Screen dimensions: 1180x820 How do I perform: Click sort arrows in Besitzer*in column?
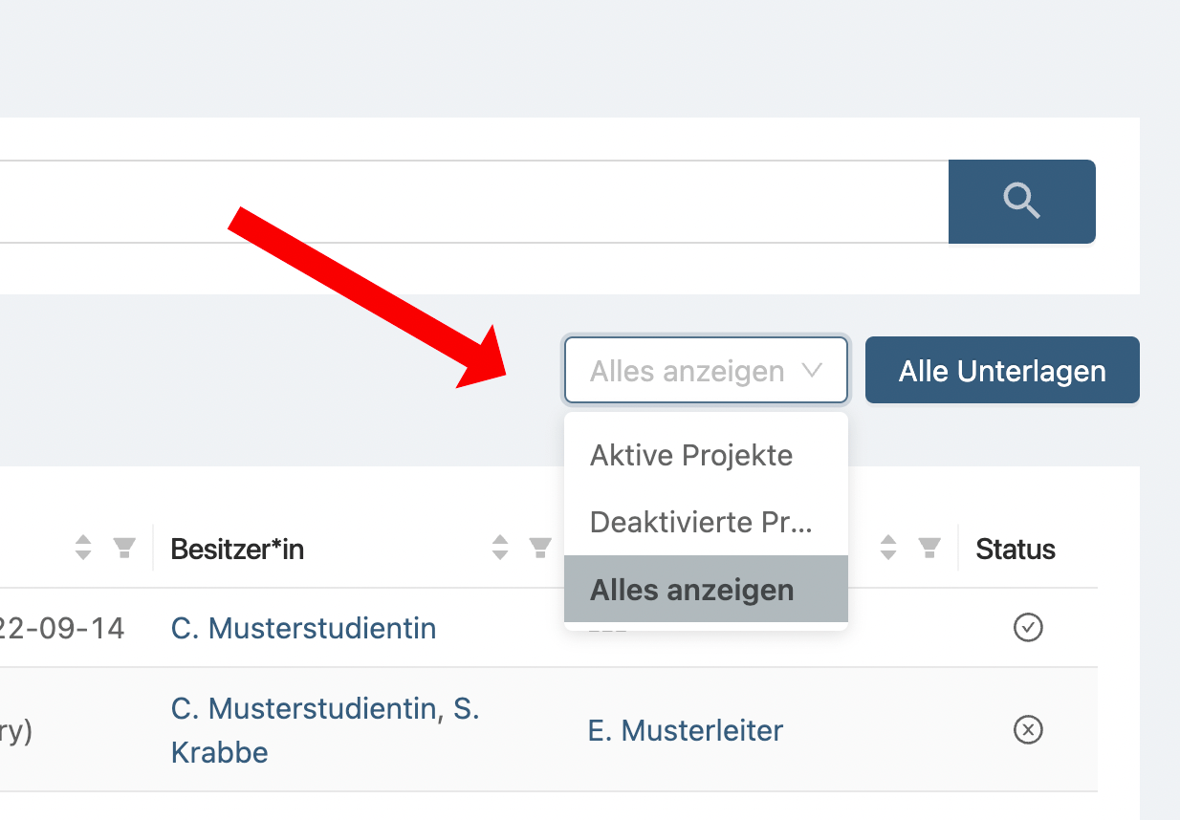(500, 548)
